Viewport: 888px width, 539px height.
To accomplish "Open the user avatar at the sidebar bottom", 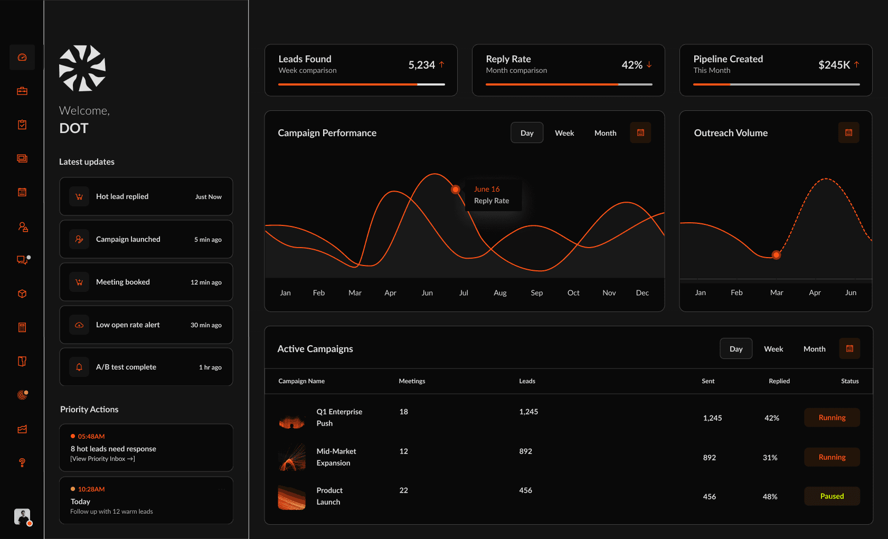I will 22,517.
